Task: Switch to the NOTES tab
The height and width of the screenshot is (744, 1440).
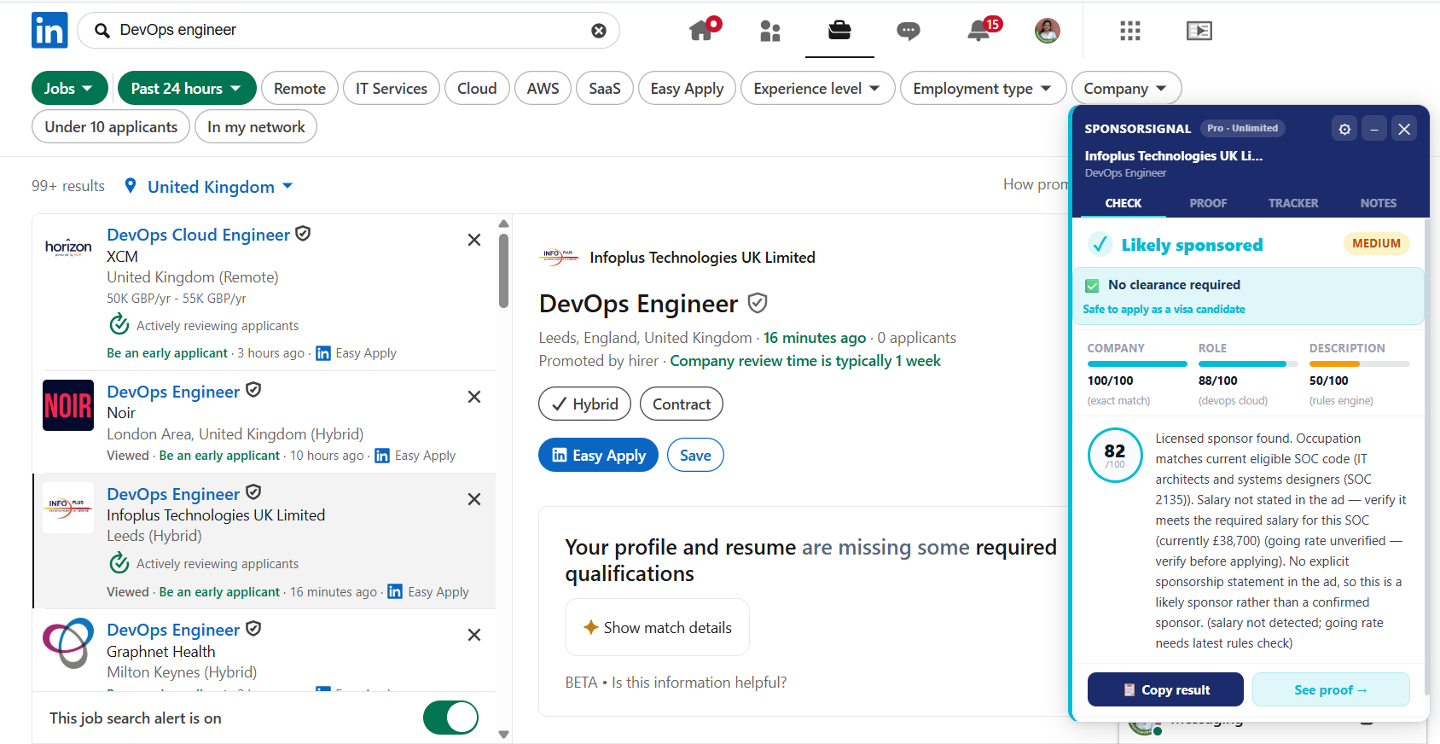Action: tap(1378, 203)
